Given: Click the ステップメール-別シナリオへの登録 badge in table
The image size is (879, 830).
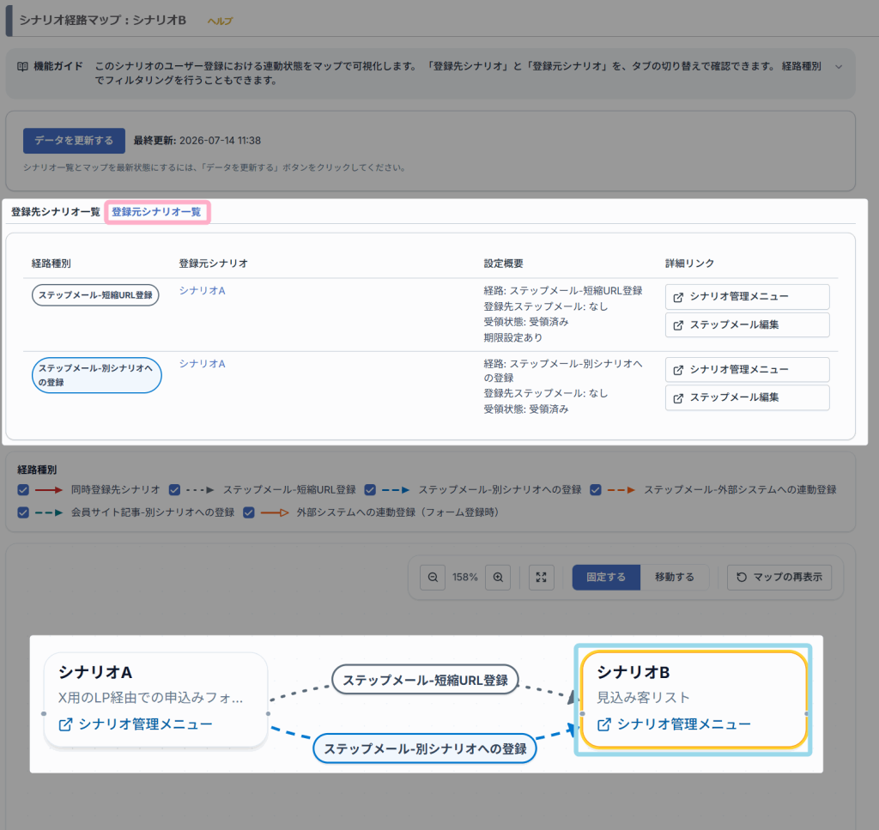Looking at the screenshot, I should [96, 375].
